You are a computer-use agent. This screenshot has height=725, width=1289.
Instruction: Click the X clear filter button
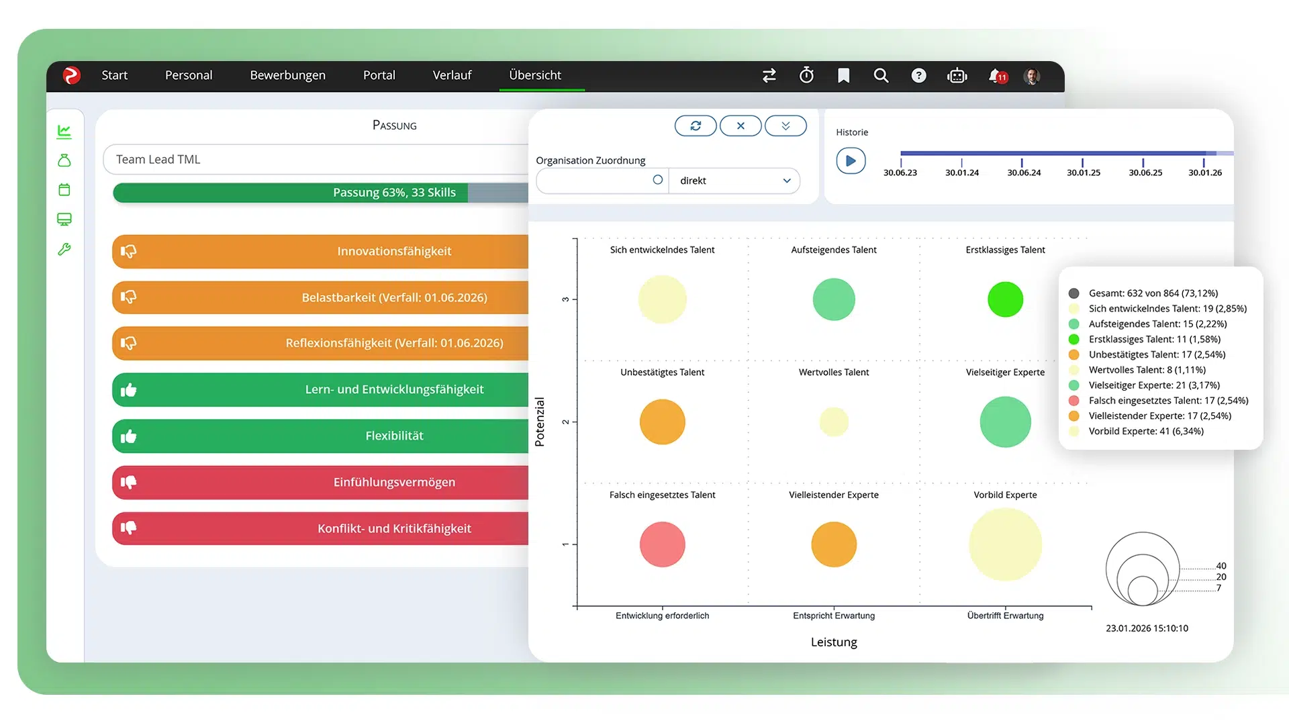(741, 126)
